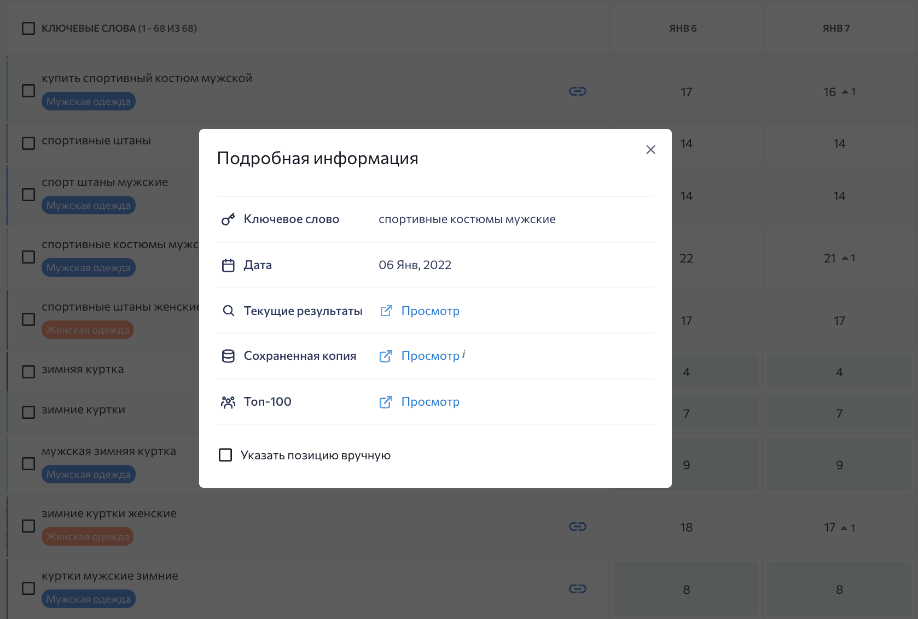Click Мужская одежда tag under спорт штаны мужские

88,205
